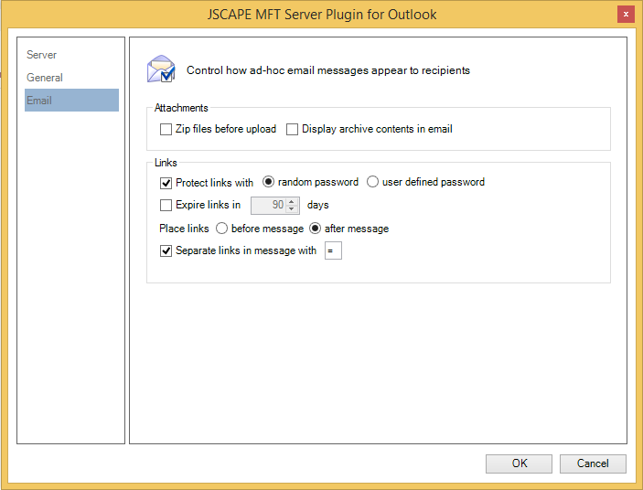This screenshot has height=490, width=643.
Task: Select the Email settings page
Action: (x=71, y=100)
